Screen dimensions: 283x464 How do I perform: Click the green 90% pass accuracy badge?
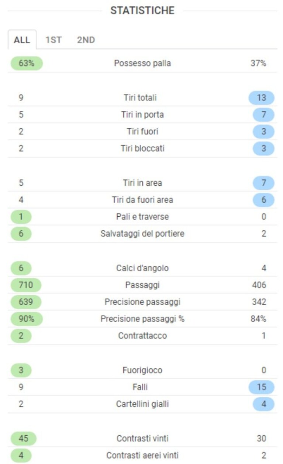(26, 319)
